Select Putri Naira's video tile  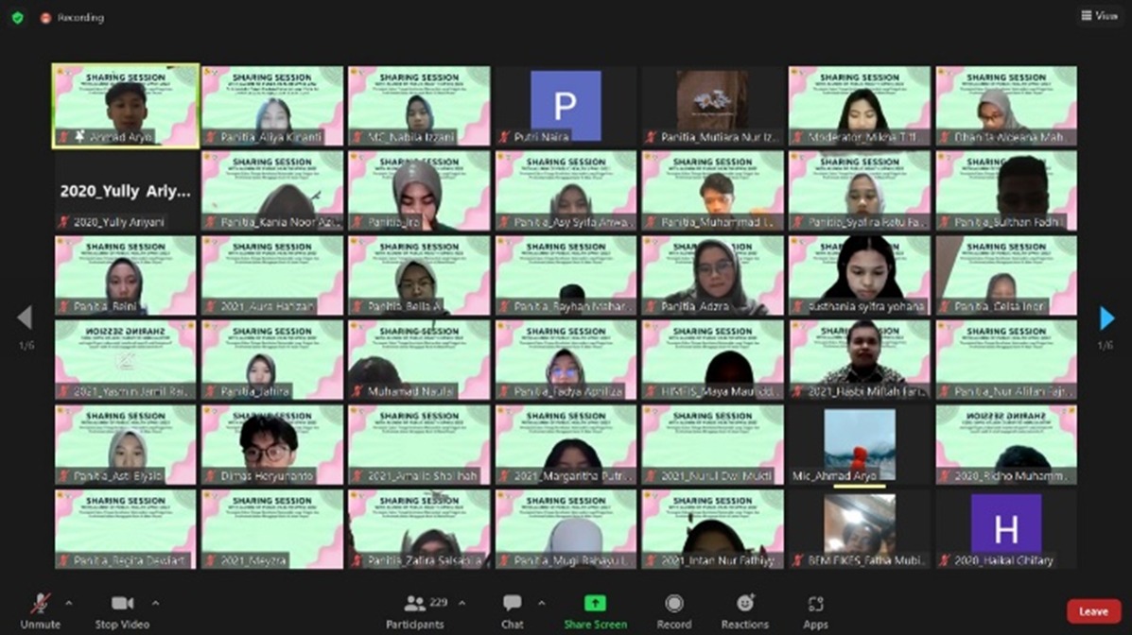[566, 106]
